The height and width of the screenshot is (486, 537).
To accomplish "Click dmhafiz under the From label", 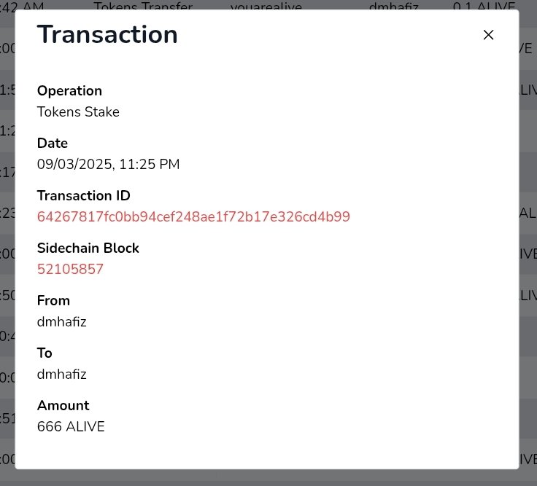I will click(x=61, y=321).
